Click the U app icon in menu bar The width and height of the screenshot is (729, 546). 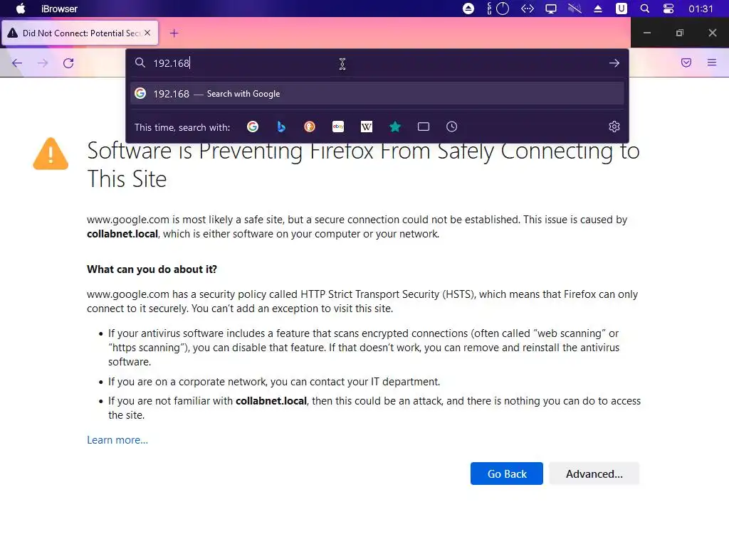click(621, 9)
